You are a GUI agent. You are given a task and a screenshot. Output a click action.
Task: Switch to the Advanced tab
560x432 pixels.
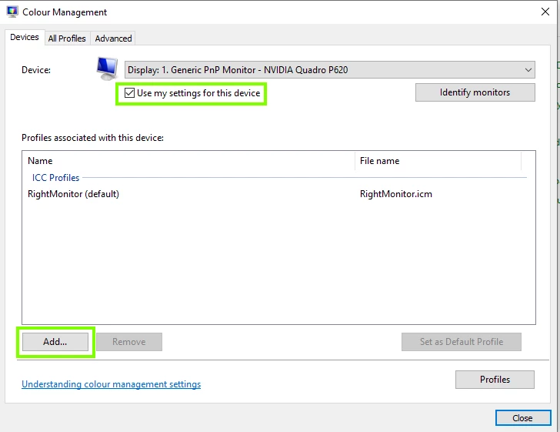coord(113,39)
